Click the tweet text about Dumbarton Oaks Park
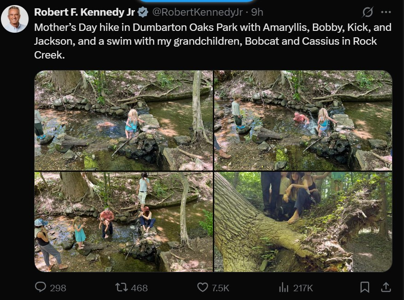Screen dimensions: 404x300 [x=212, y=41]
